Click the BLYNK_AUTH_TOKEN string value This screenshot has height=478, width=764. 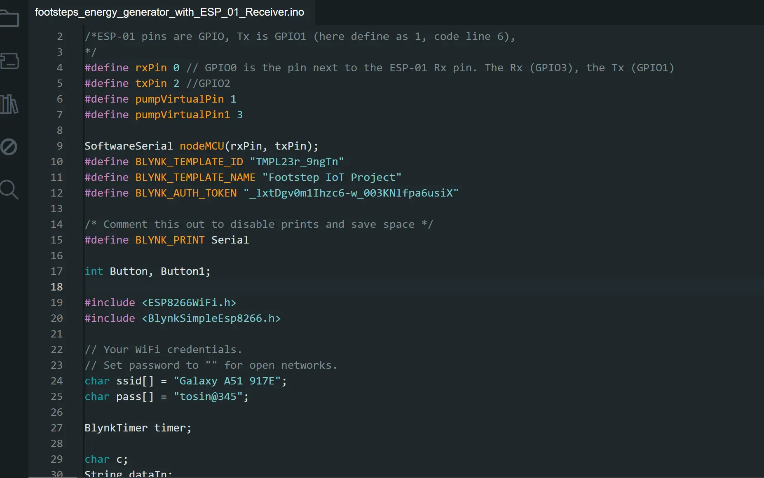tap(351, 193)
